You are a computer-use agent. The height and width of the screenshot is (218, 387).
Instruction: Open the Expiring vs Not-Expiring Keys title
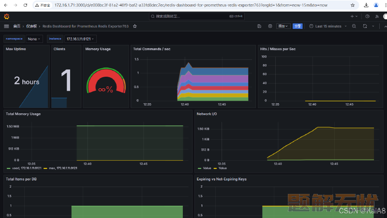point(222,179)
